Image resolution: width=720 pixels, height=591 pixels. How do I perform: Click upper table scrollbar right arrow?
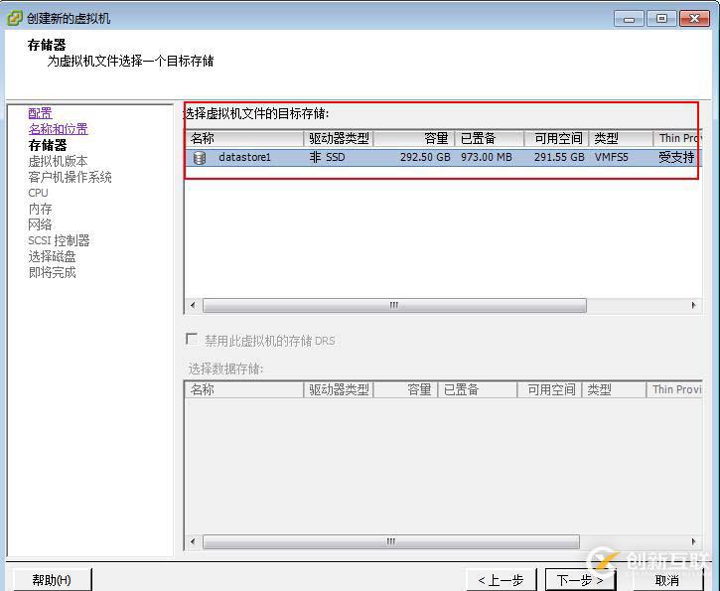[693, 305]
